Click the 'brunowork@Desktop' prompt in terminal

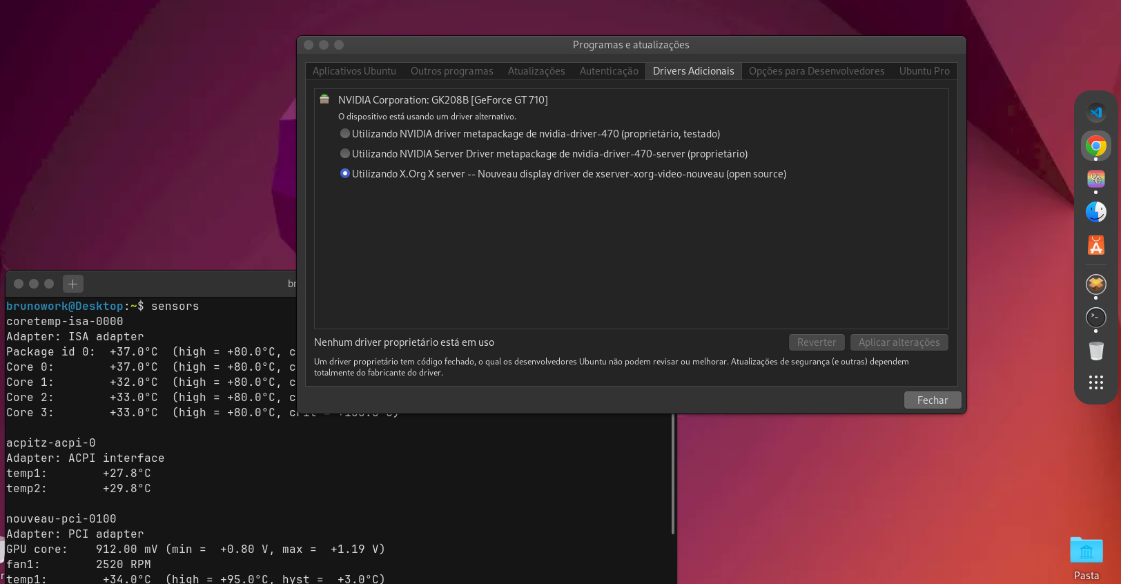tap(65, 306)
